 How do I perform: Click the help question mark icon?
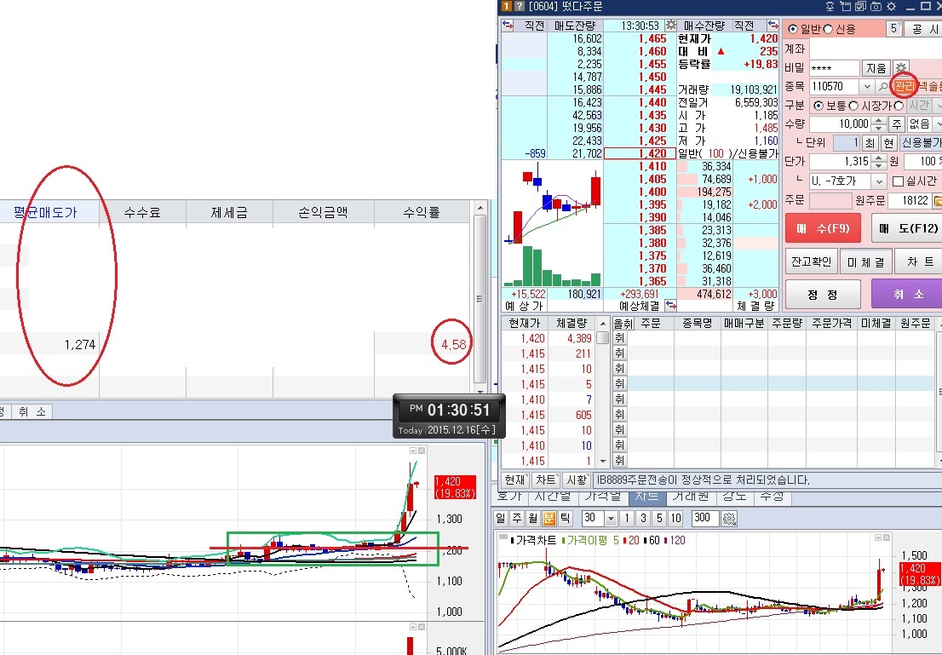(x=520, y=6)
